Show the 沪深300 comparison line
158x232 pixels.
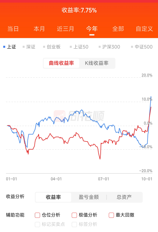coord(109,47)
